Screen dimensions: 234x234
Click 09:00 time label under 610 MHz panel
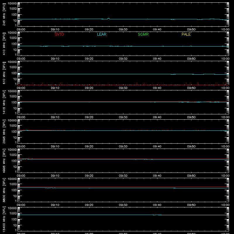pos(21,88)
